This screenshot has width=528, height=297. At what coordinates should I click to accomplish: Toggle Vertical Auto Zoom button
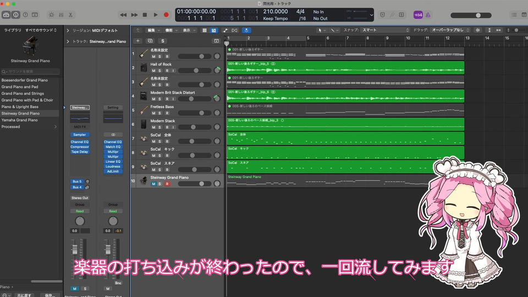(x=490, y=30)
